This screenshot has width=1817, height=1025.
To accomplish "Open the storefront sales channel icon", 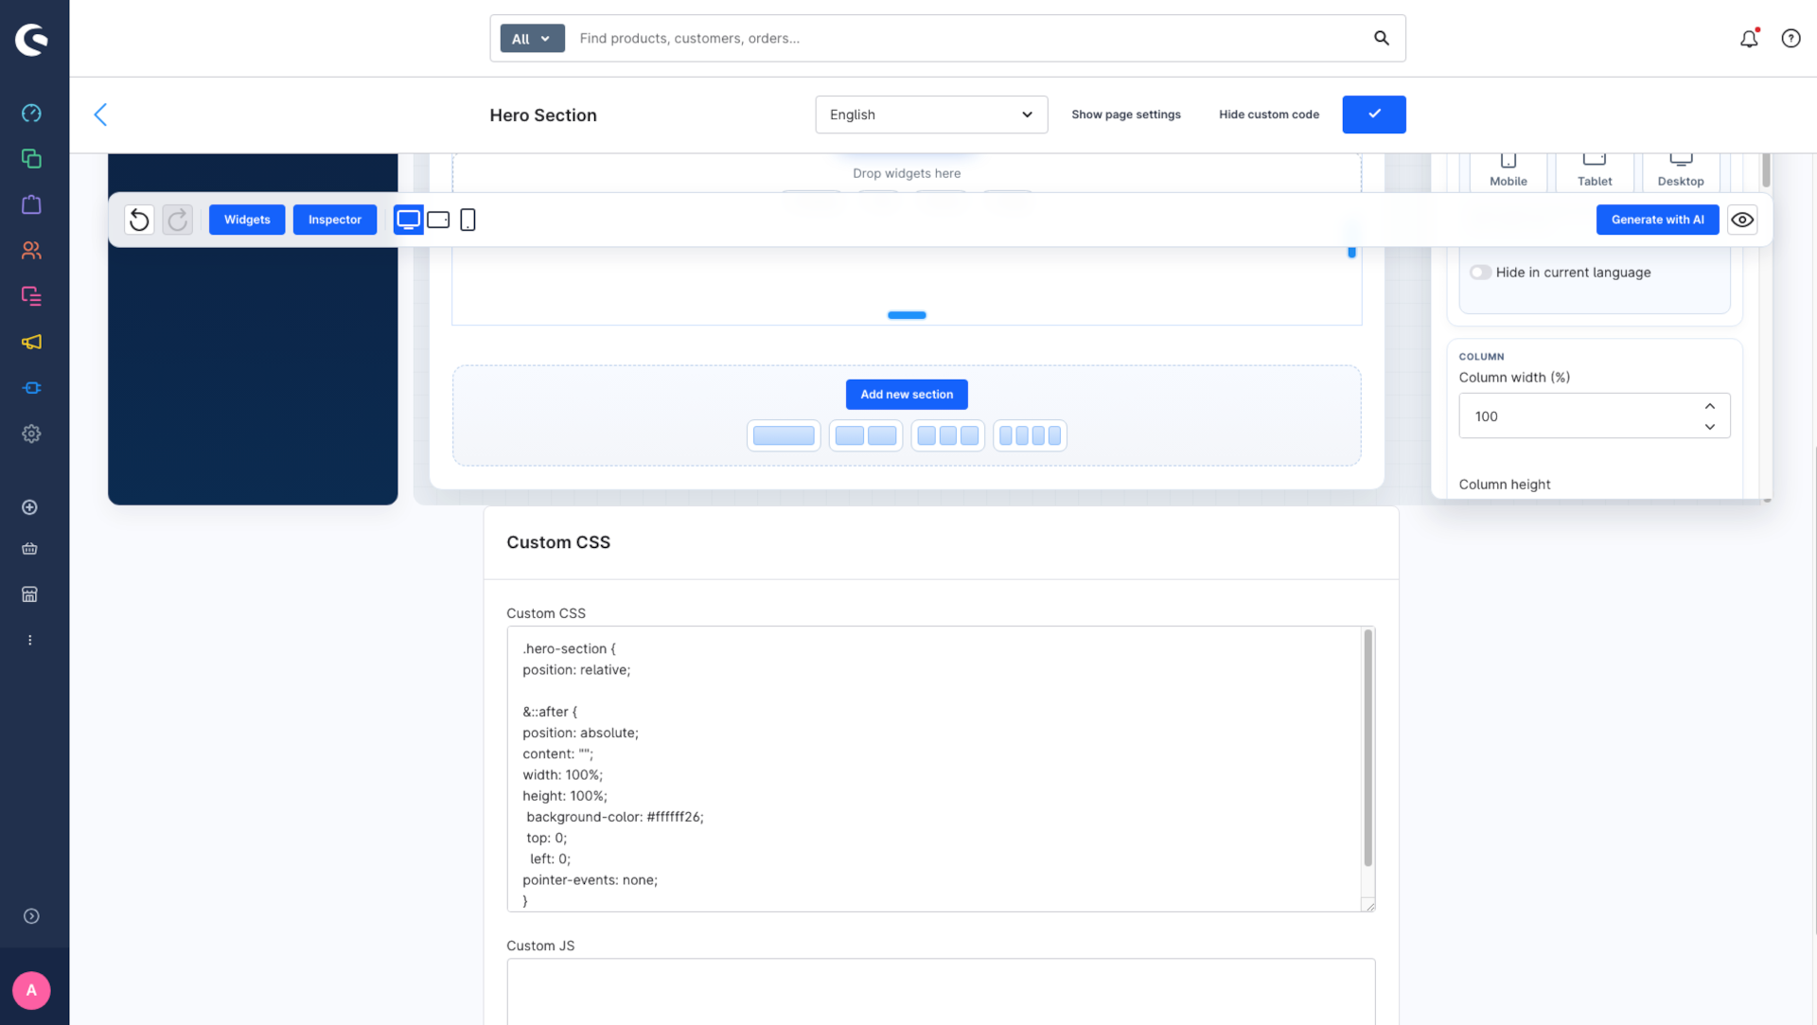I will (x=30, y=594).
